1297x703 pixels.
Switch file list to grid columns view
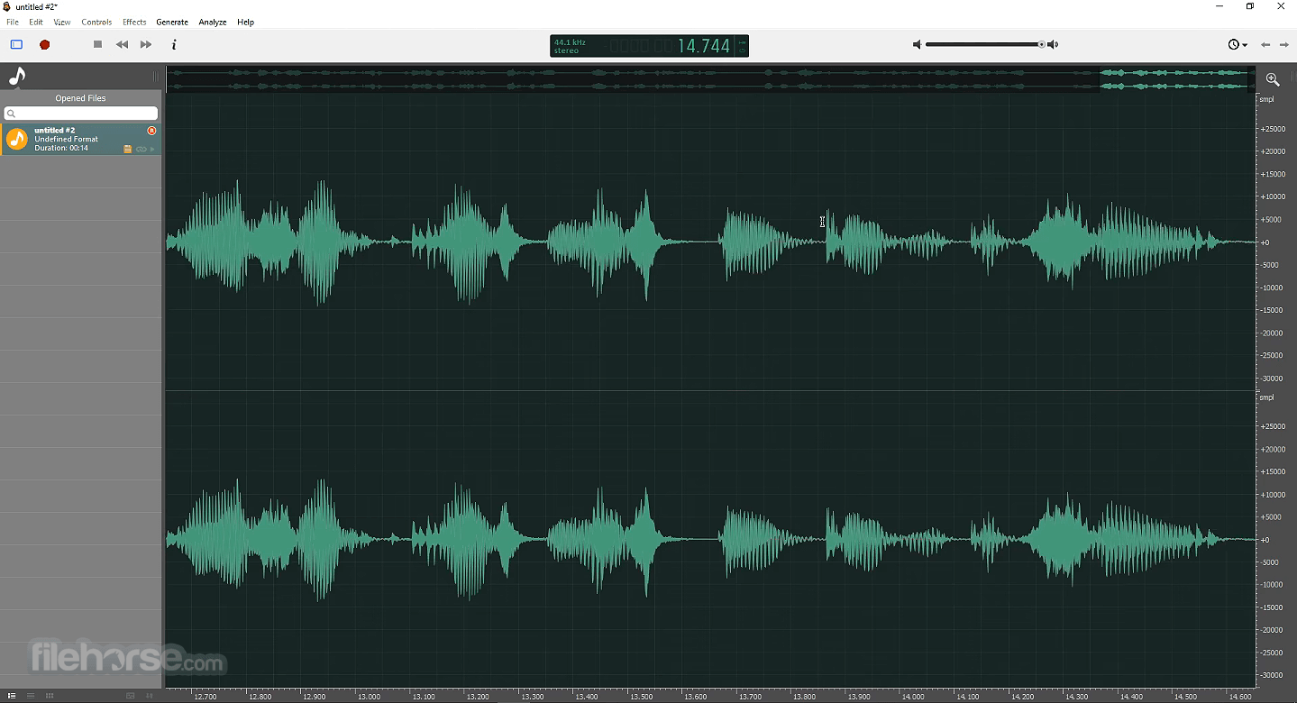click(x=50, y=696)
